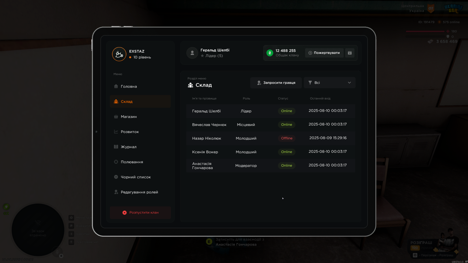
Task: Click the Роль column header
Action: click(246, 99)
